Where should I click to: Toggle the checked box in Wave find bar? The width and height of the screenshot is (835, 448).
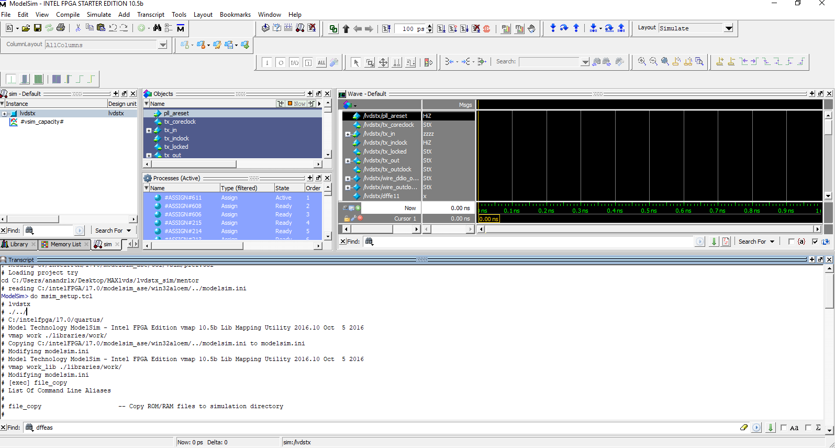click(815, 242)
